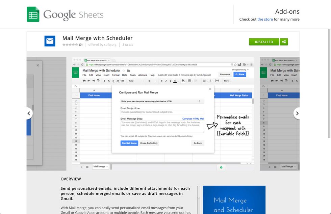Open the text color swatch
The width and height of the screenshot is (331, 214).
(175, 81)
